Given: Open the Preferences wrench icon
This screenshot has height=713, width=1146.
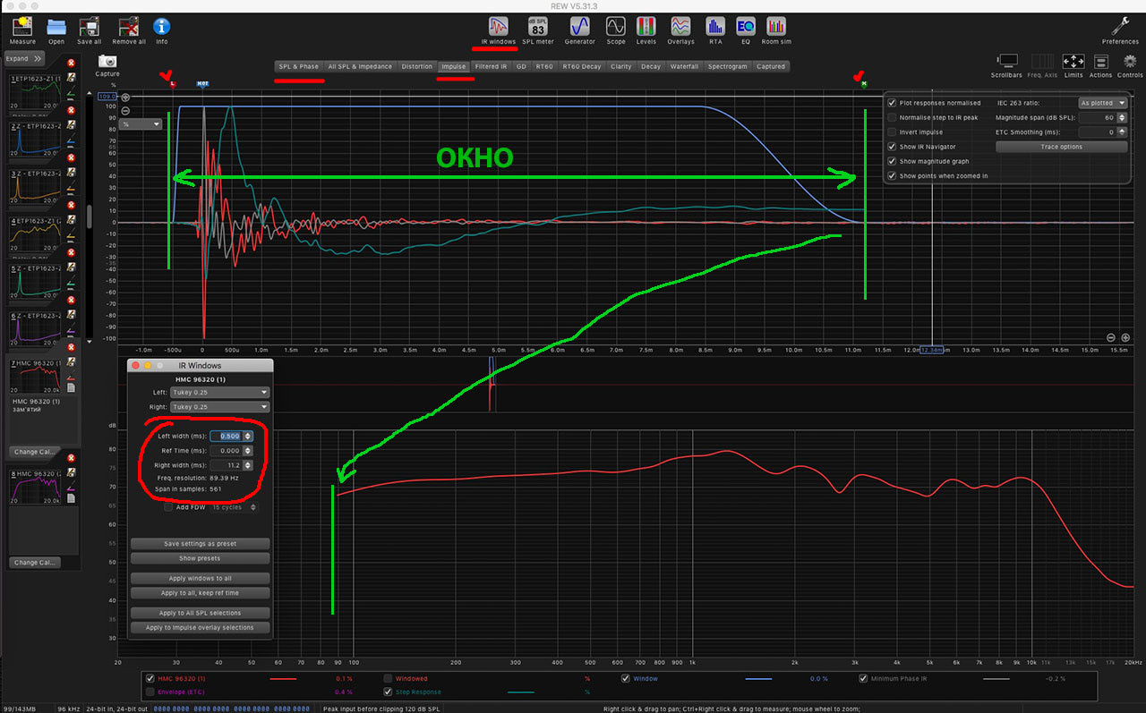Looking at the screenshot, I should coord(1120,26).
